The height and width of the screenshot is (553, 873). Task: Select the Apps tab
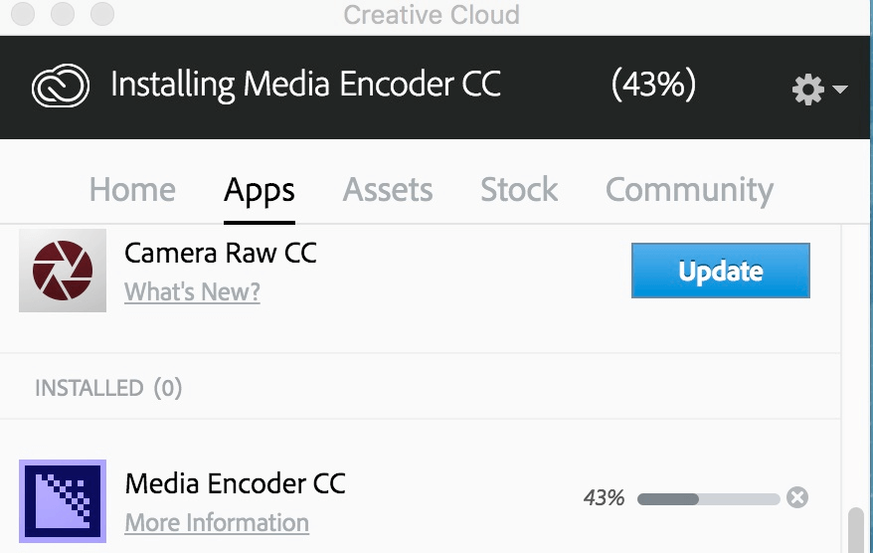[x=260, y=190]
